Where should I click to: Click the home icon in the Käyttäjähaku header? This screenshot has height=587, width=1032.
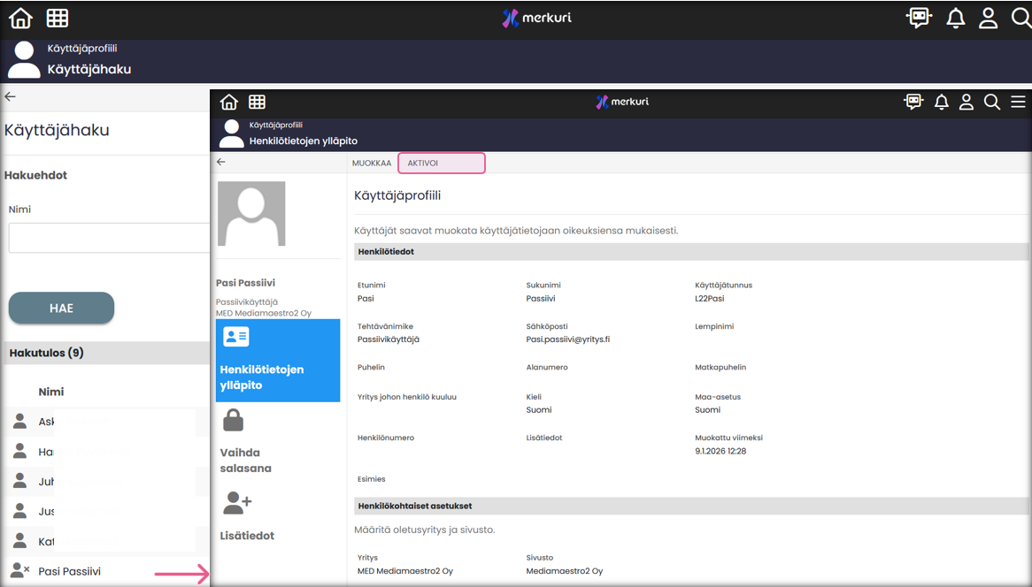[20, 19]
